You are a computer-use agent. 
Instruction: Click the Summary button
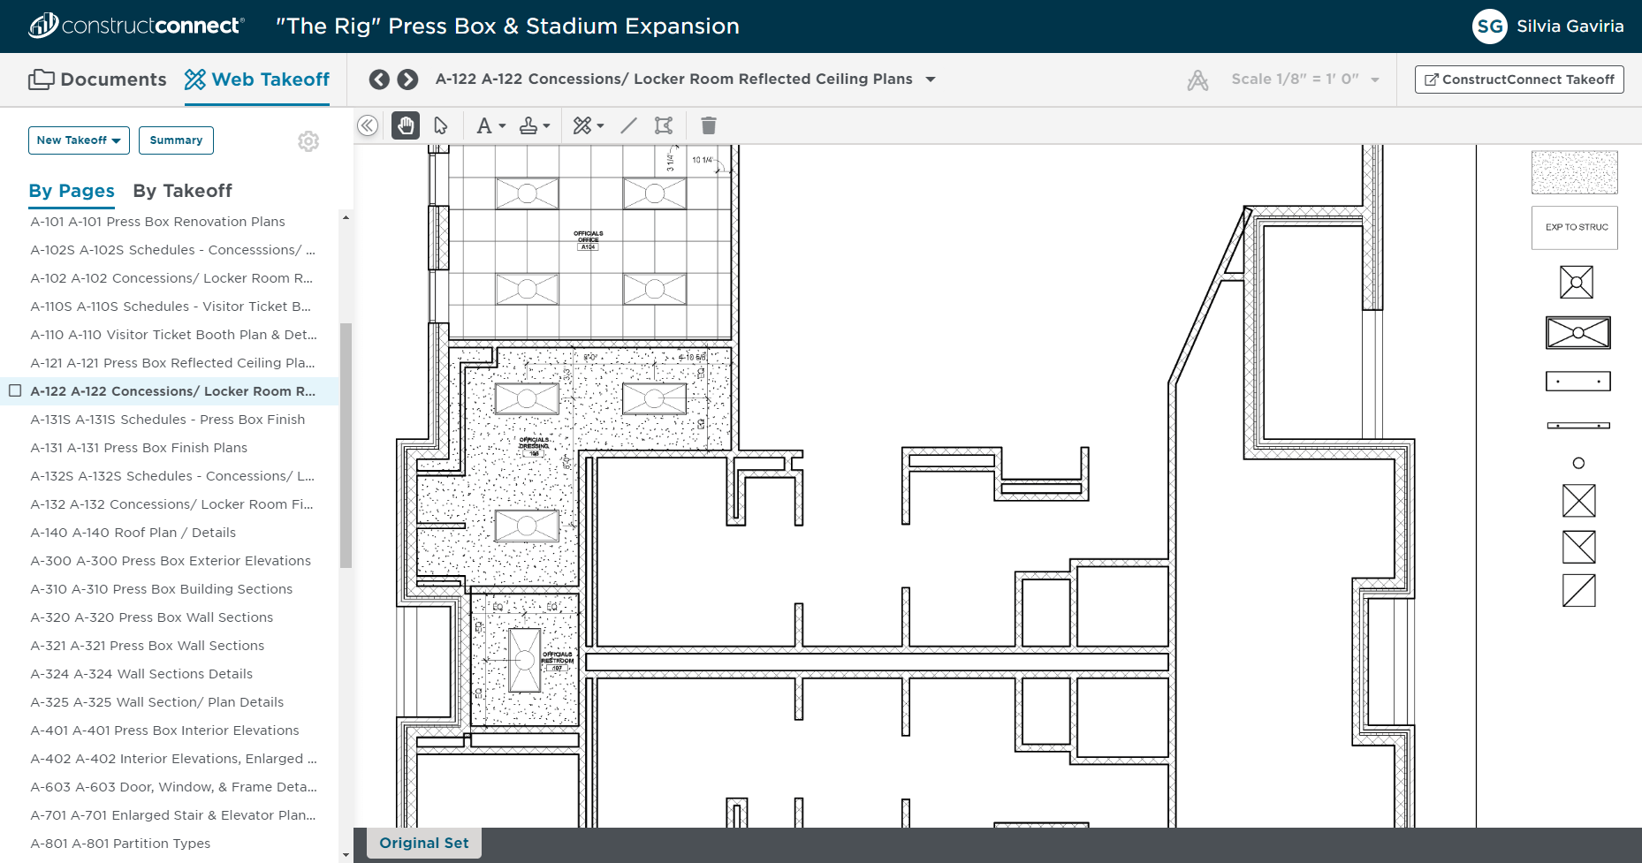[x=176, y=140]
